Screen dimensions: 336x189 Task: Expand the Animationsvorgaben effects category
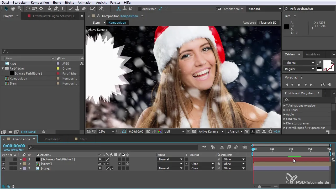pyautogui.click(x=284, y=106)
